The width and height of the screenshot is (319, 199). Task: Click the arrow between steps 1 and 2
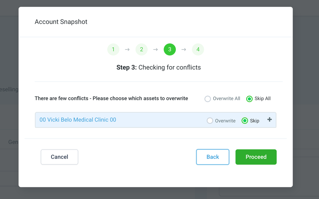(x=127, y=49)
